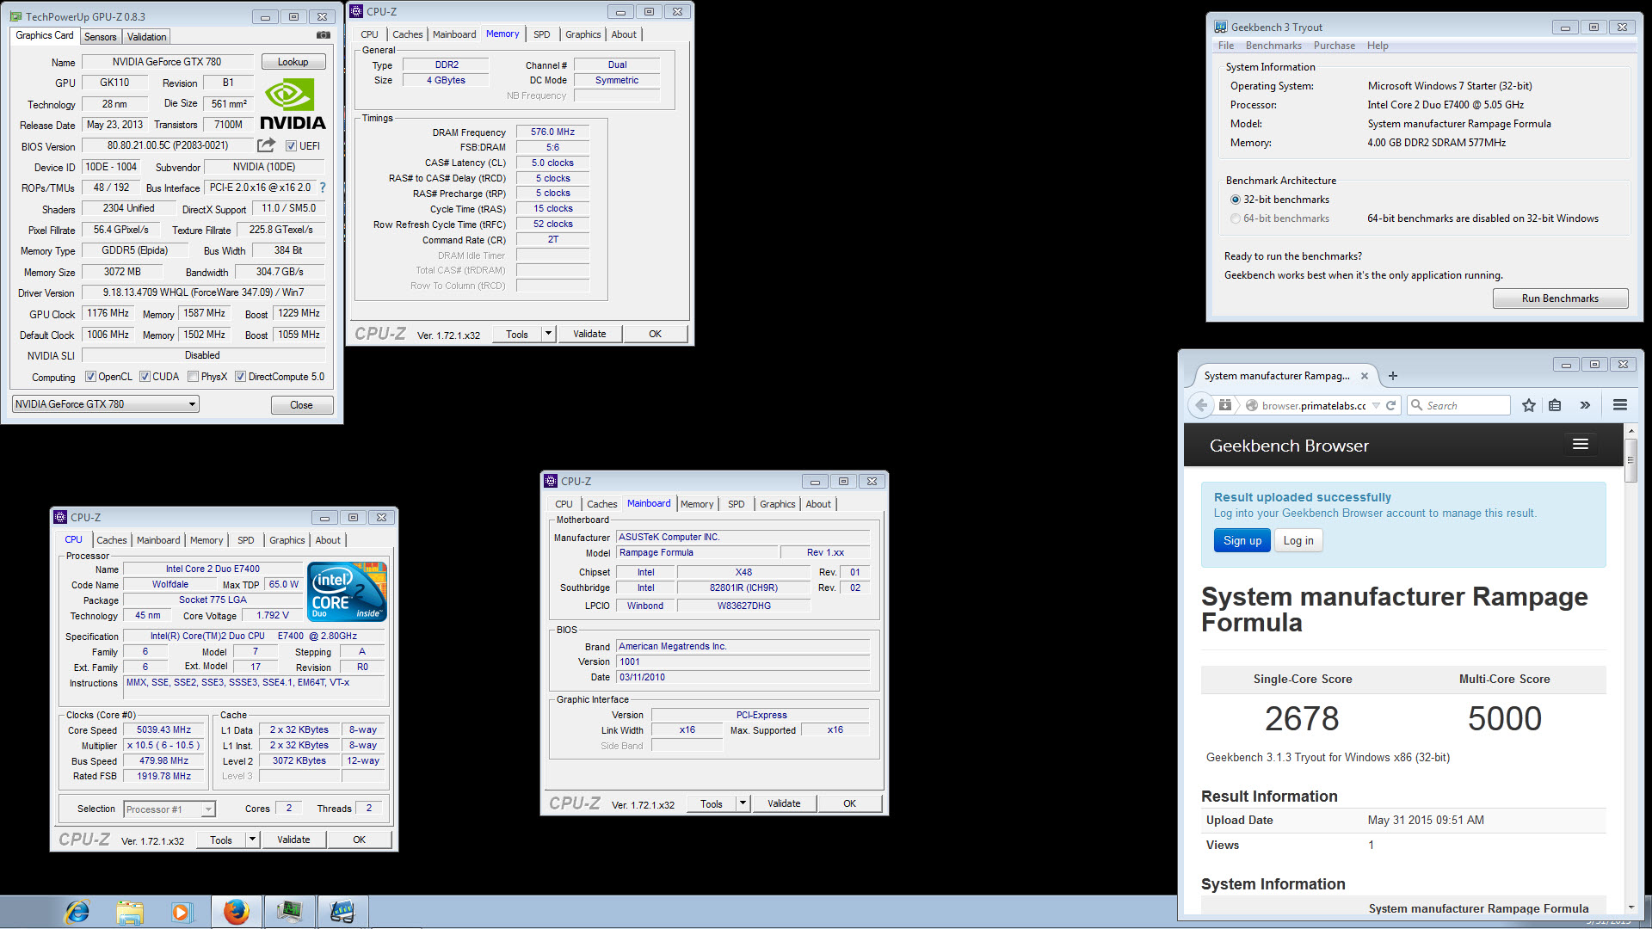Click the Firefox page scrollbar thumb

(1630, 460)
